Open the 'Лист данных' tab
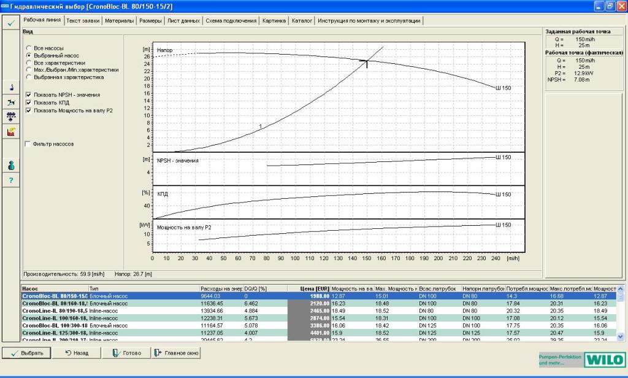This screenshot has height=378, width=628. pyautogui.click(x=183, y=21)
